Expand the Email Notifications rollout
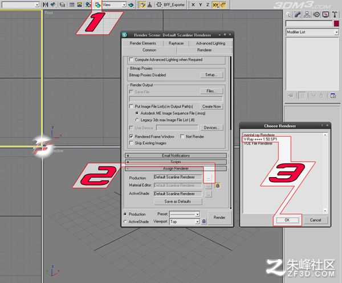342x283 pixels. click(176, 155)
